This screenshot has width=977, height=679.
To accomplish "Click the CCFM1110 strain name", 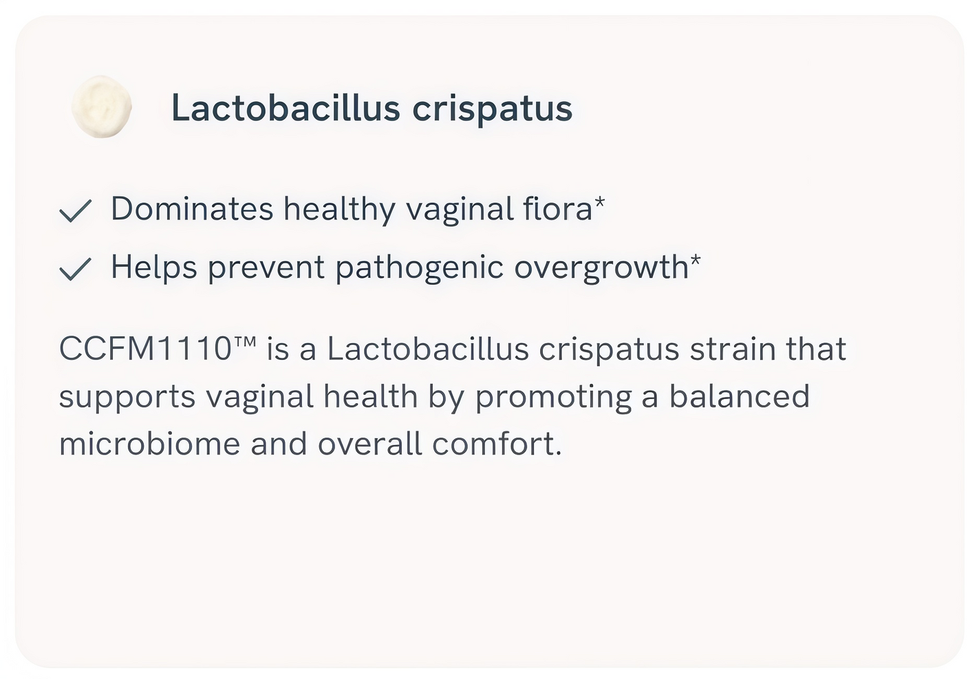I will click(x=146, y=349).
